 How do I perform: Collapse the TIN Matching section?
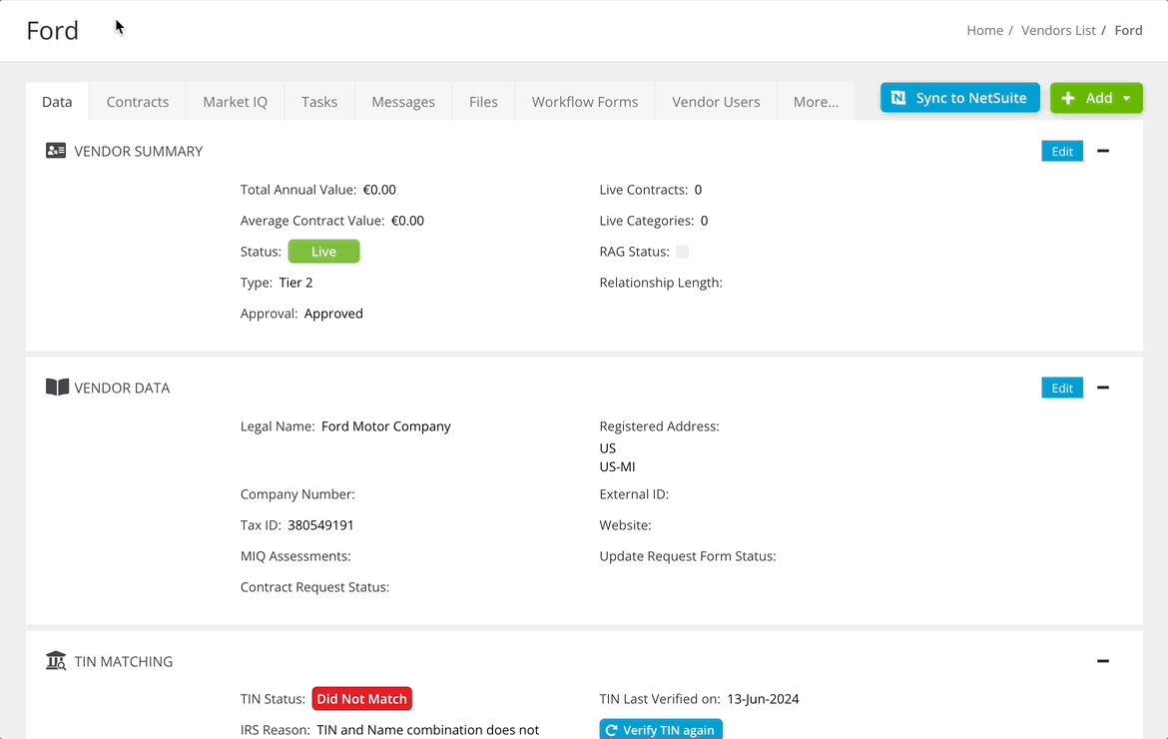(x=1103, y=661)
